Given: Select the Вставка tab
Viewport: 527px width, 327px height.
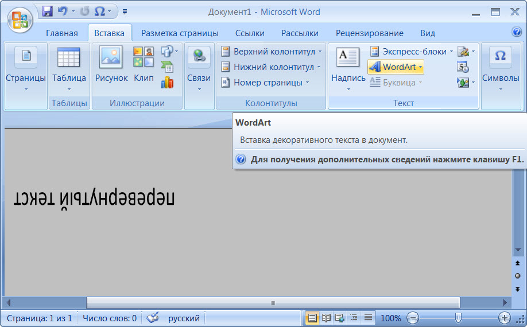Looking at the screenshot, I should 109,33.
